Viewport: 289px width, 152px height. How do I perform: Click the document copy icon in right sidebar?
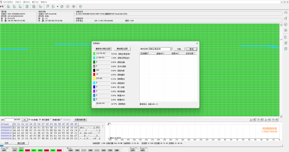click(286, 43)
